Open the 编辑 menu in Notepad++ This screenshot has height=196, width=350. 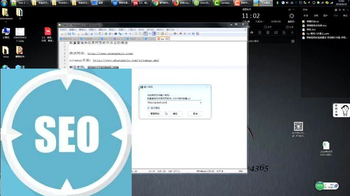coord(73,30)
